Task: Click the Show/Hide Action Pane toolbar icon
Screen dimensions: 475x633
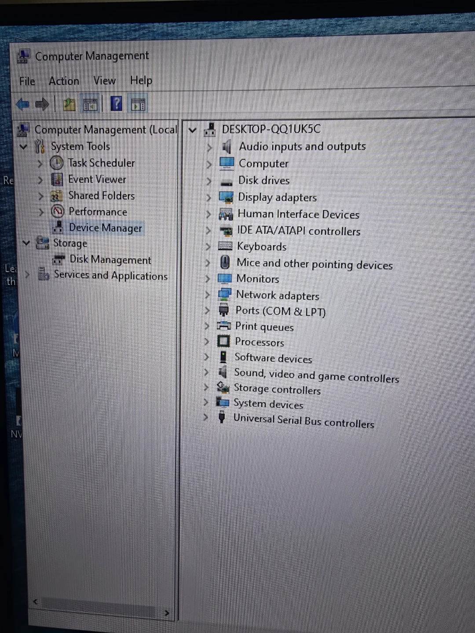Action: tap(138, 105)
